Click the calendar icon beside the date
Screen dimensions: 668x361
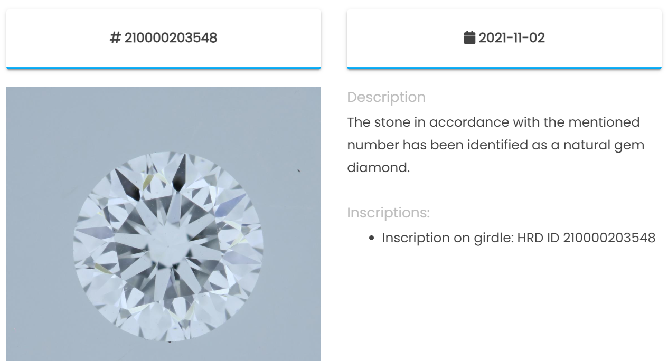(469, 37)
